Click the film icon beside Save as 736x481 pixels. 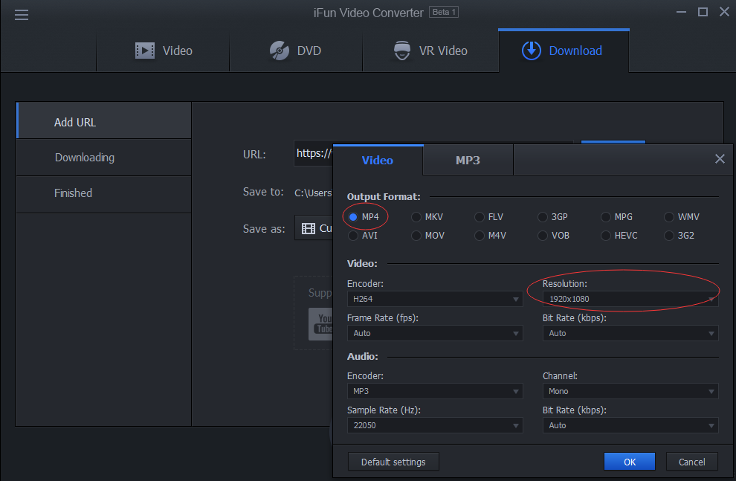pos(309,228)
